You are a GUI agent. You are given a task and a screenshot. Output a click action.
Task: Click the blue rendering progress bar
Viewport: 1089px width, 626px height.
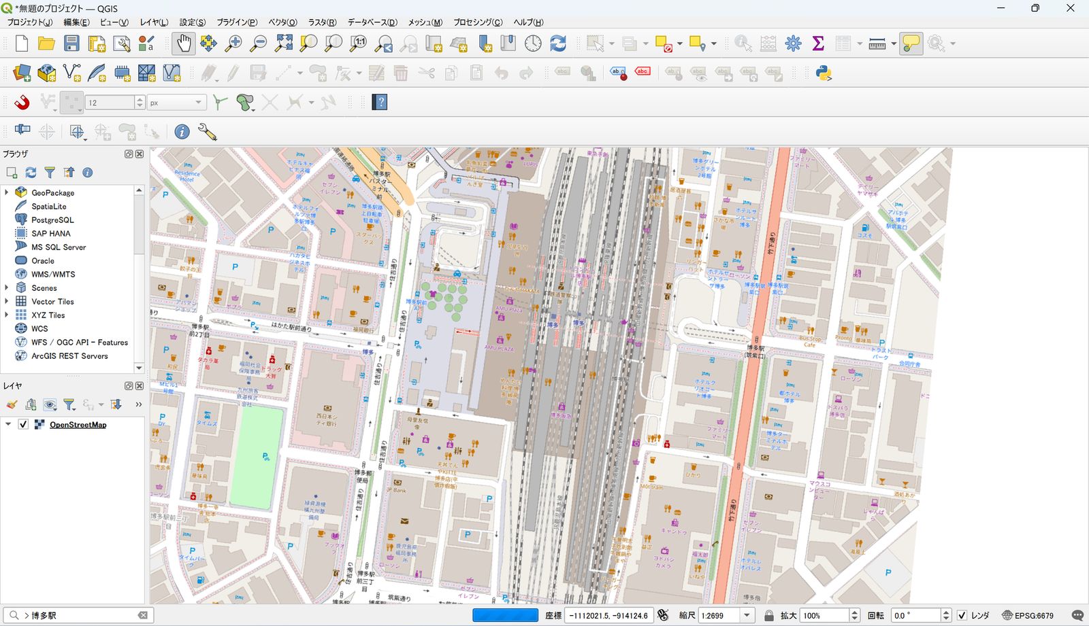click(x=505, y=615)
